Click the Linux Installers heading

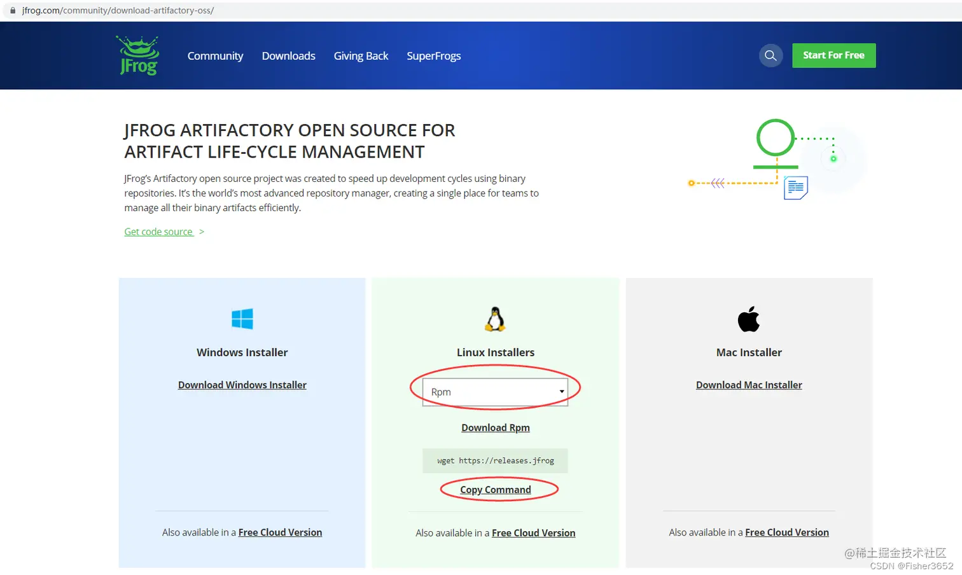[x=496, y=352]
